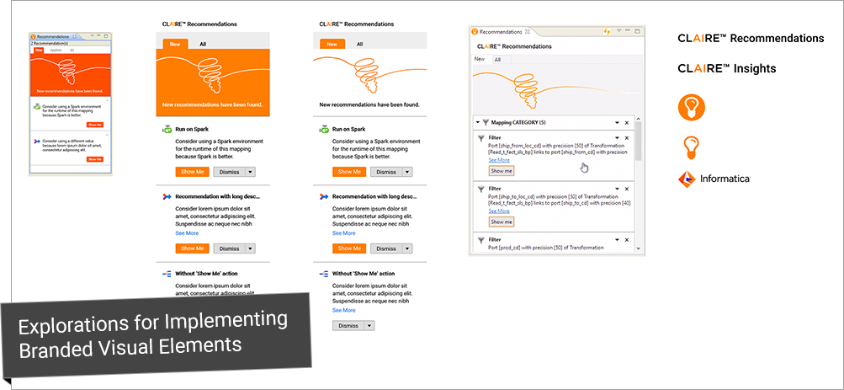Click the Dismiss button under Without 'Show Me' action
This screenshot has height=390, width=844.
(348, 326)
